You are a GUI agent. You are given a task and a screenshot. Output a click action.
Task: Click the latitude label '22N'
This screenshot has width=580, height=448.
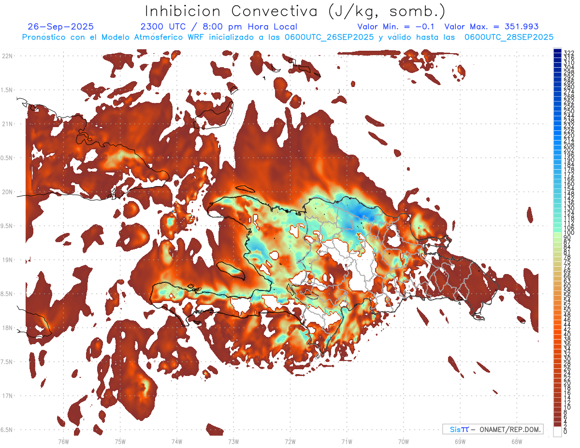7,56
